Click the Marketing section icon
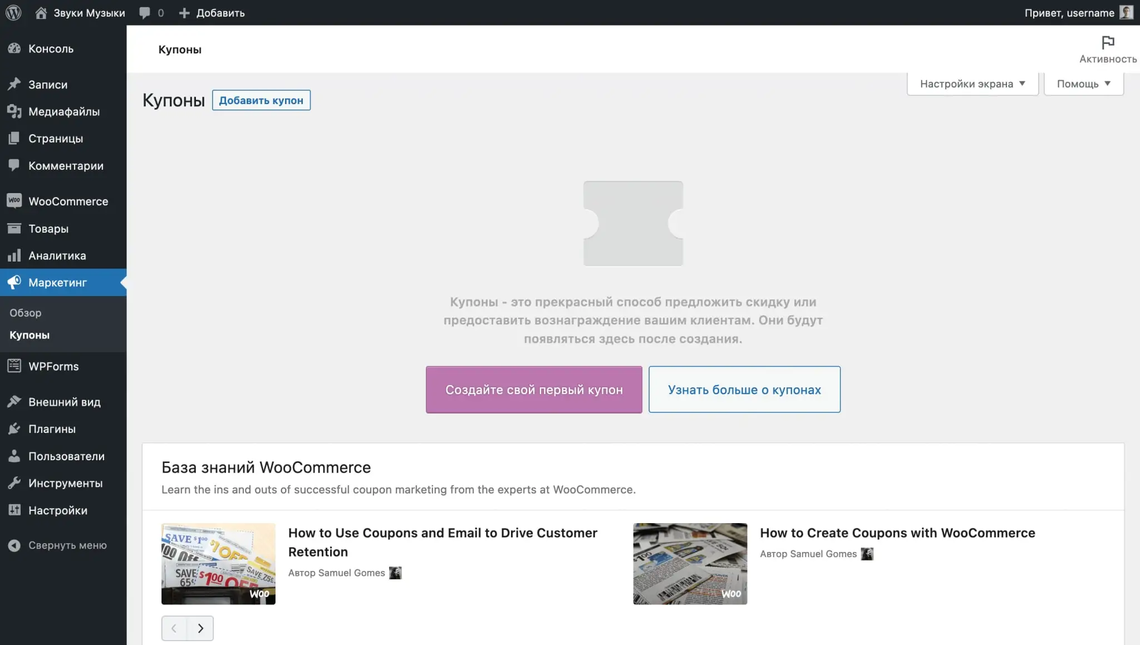This screenshot has height=645, width=1140. point(15,282)
